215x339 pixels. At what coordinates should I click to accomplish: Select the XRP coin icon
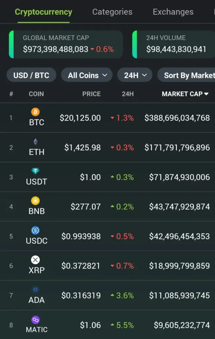click(35, 260)
